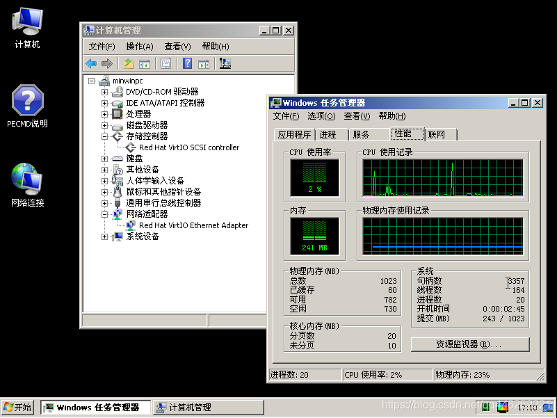Expand the 人体学输入设备 node
Image resolution: width=557 pixels, height=418 pixels.
point(104,181)
